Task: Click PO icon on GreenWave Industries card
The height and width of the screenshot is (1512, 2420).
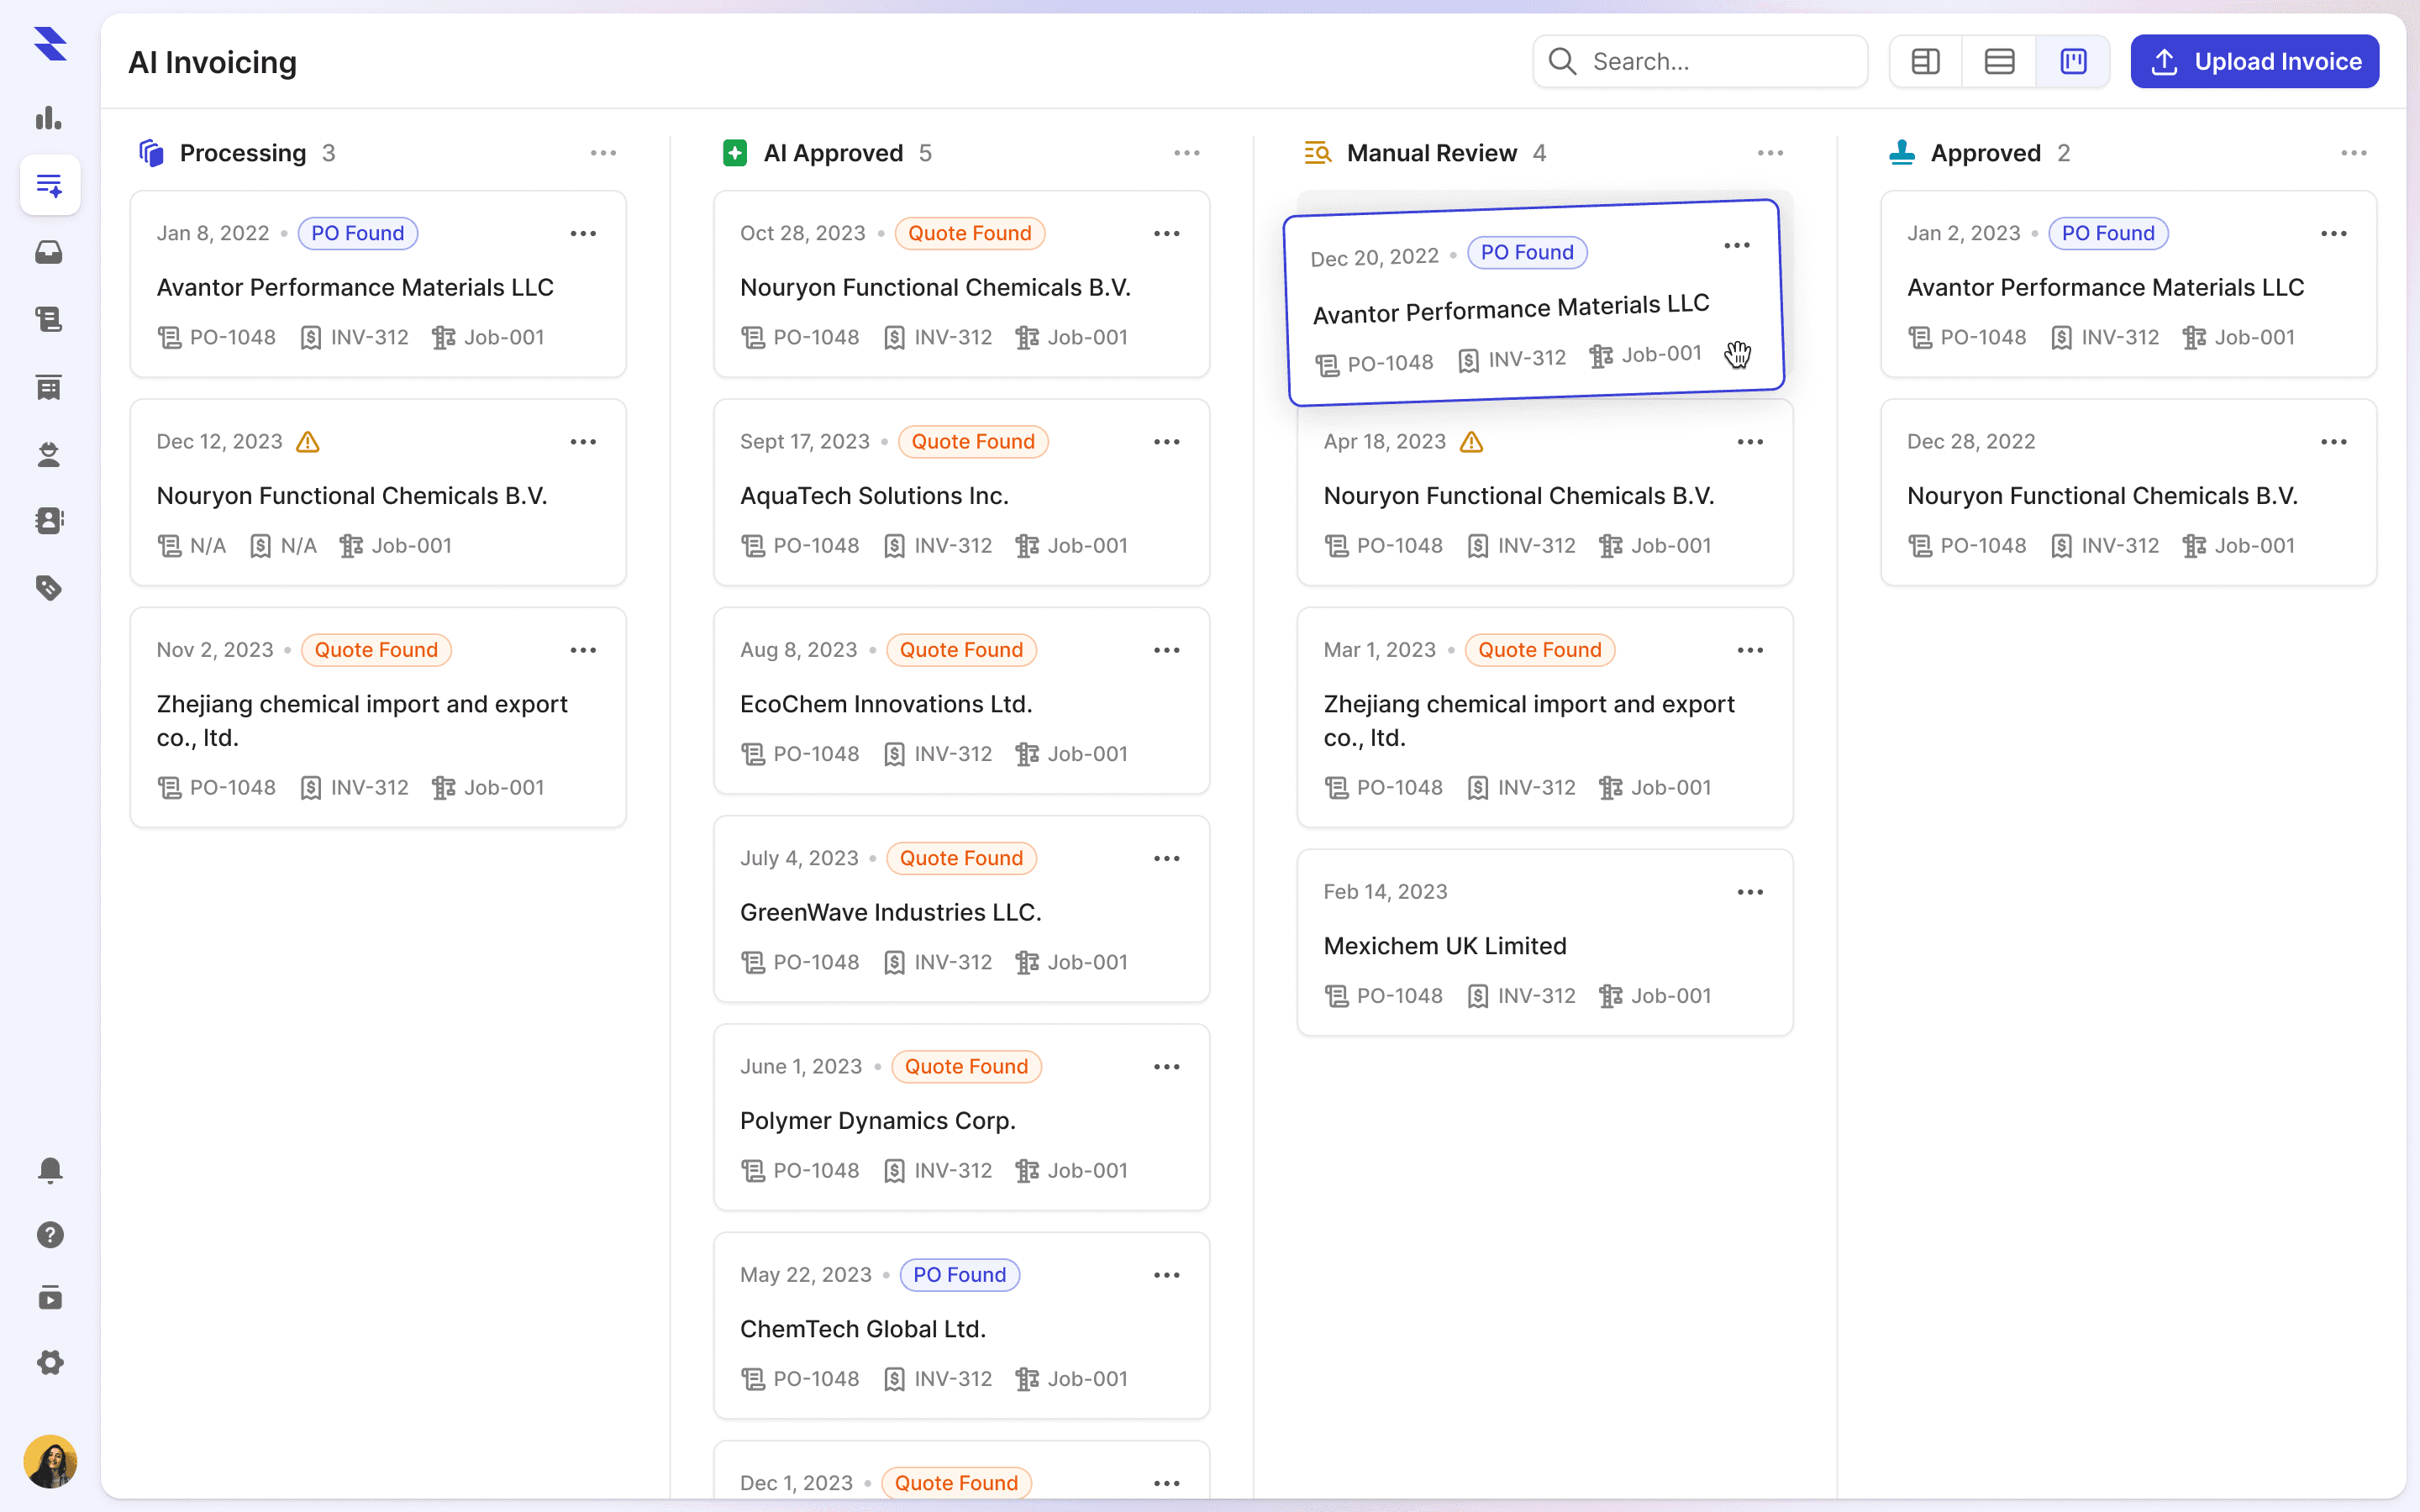Action: [753, 963]
